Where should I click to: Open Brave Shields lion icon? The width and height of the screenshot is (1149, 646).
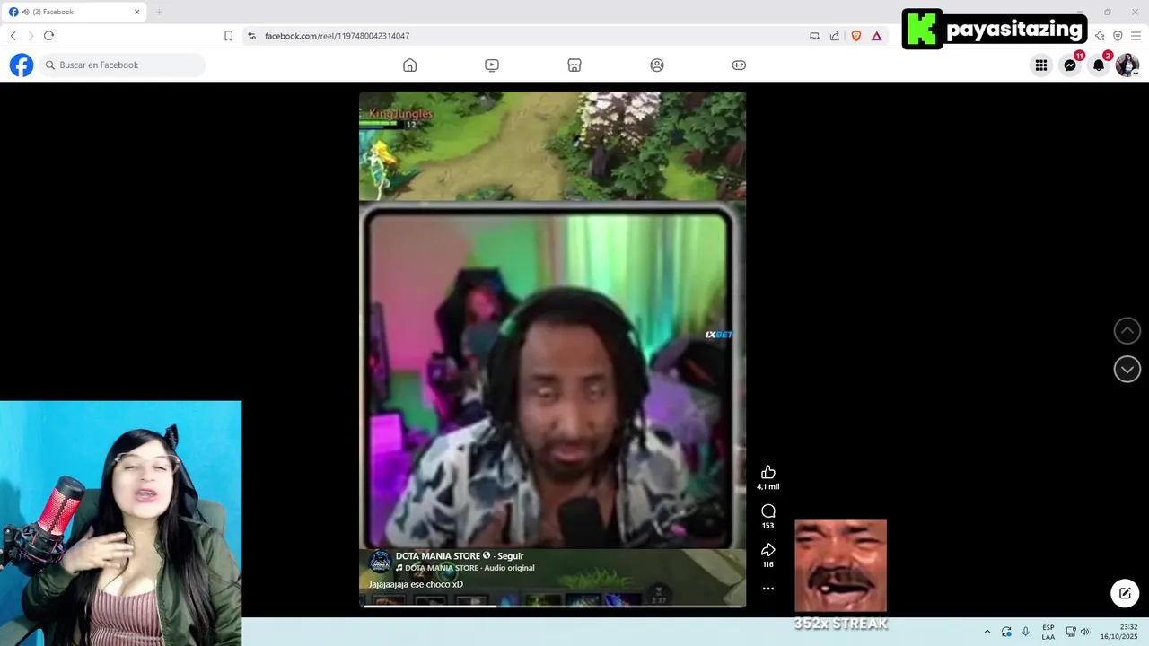855,36
